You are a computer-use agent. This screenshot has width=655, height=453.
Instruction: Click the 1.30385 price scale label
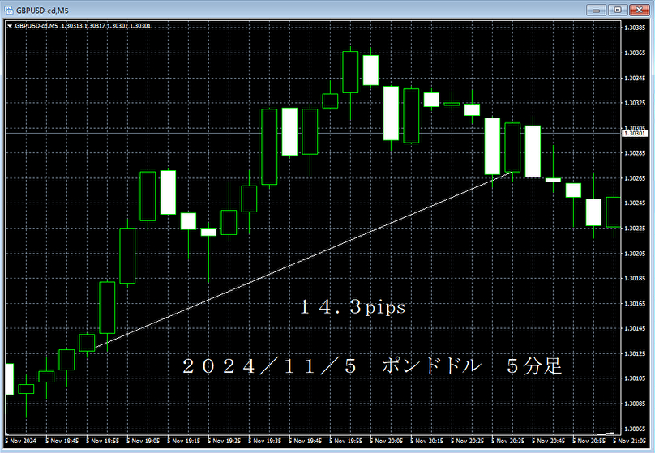click(x=635, y=28)
